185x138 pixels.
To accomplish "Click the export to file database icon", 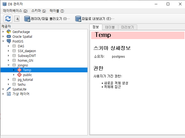I will (x=78, y=19).
